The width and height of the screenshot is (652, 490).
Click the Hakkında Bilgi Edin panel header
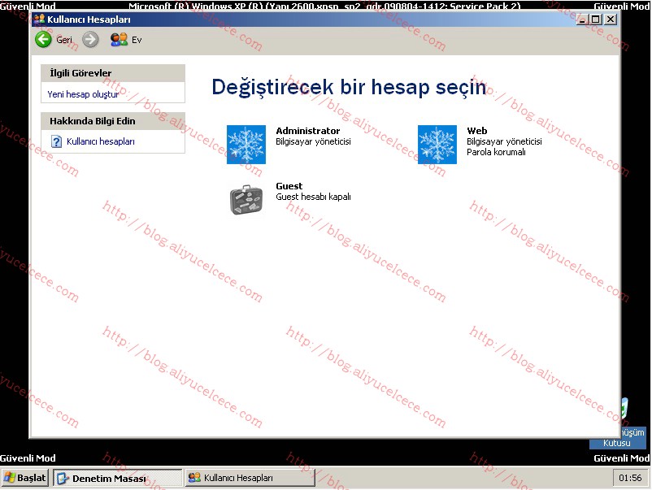pos(113,121)
